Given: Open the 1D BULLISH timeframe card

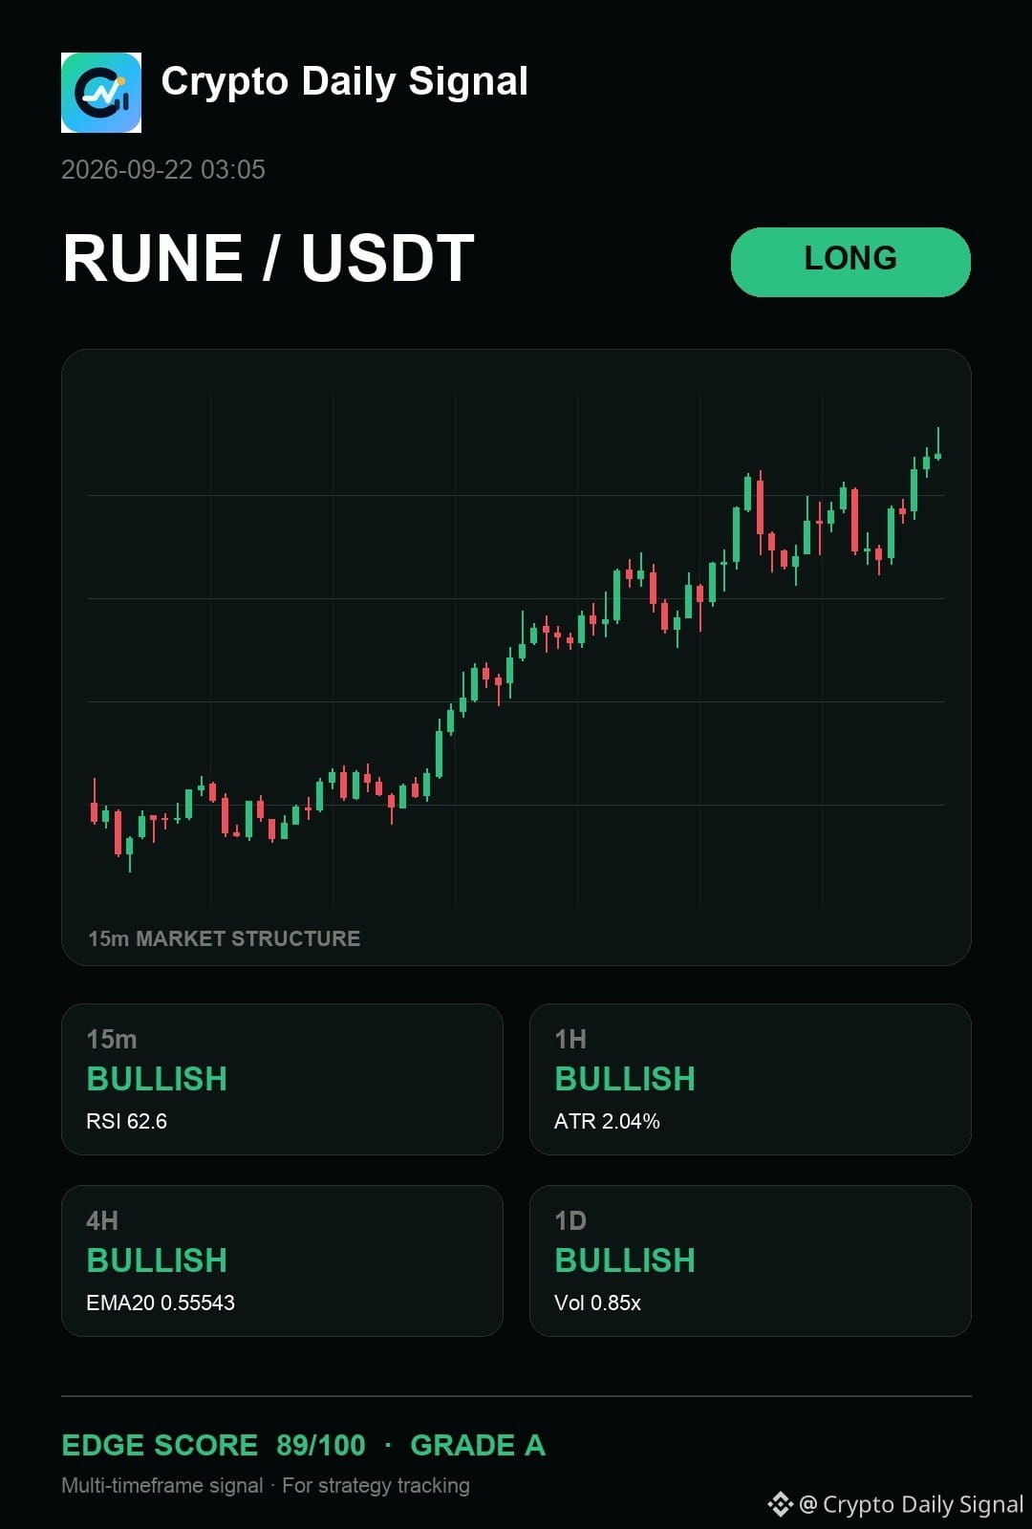Looking at the screenshot, I should 750,1260.
